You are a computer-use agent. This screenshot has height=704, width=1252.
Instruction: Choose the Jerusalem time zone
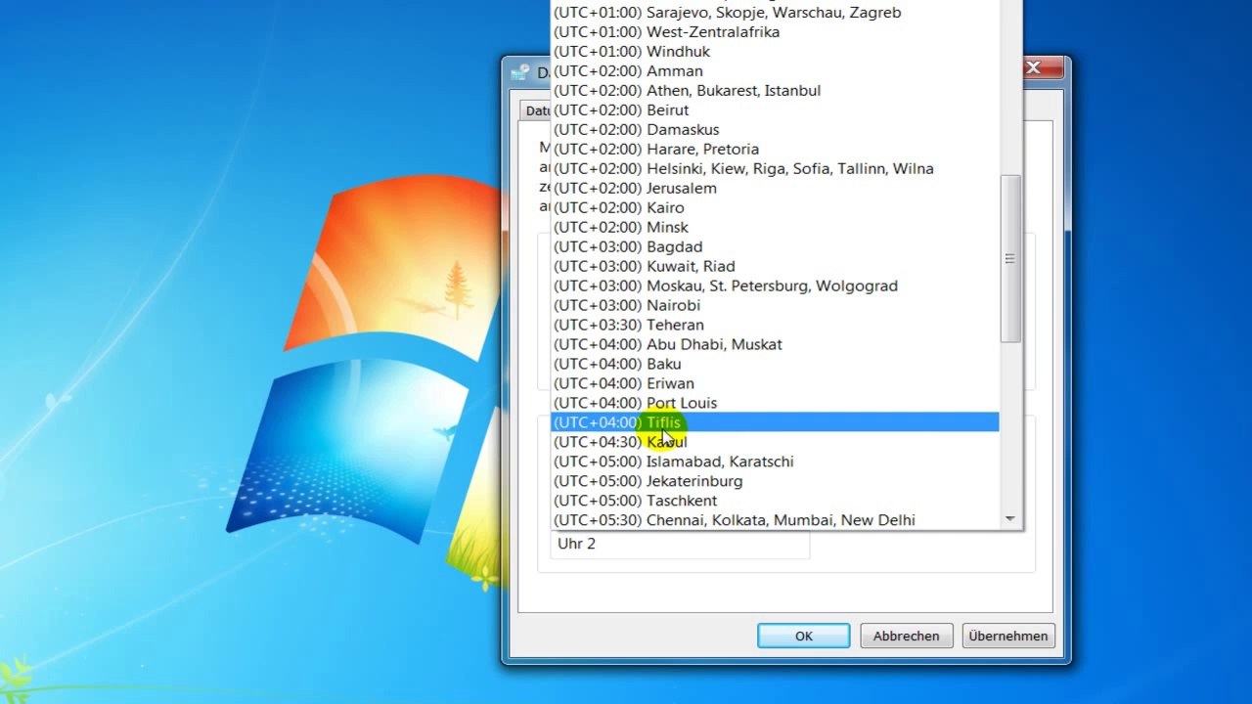pyautogui.click(x=775, y=189)
